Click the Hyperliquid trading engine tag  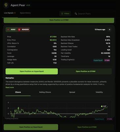pyautogui.click(x=98, y=60)
